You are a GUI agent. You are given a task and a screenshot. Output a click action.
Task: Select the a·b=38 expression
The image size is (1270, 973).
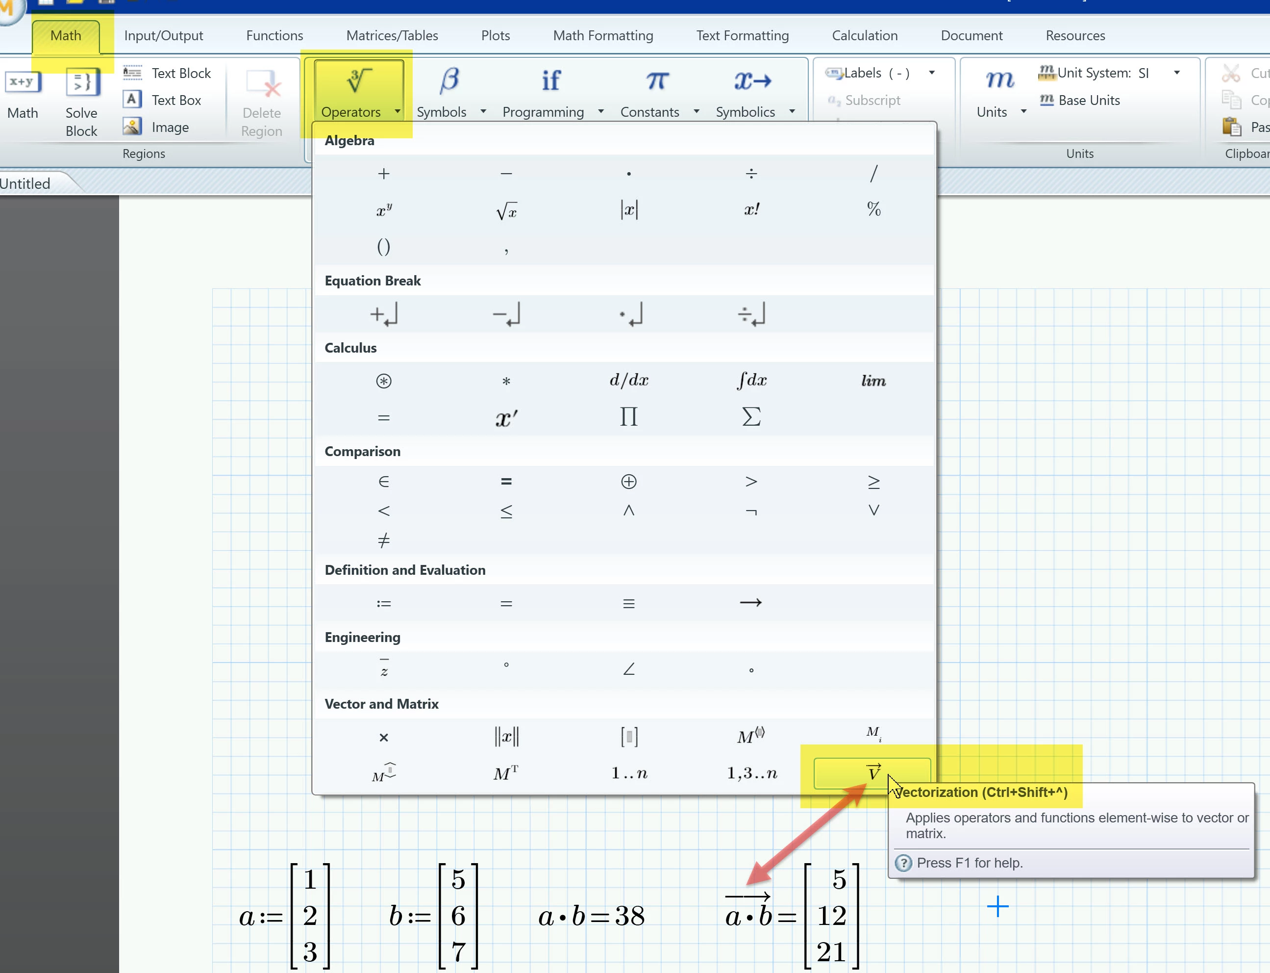coord(592,916)
